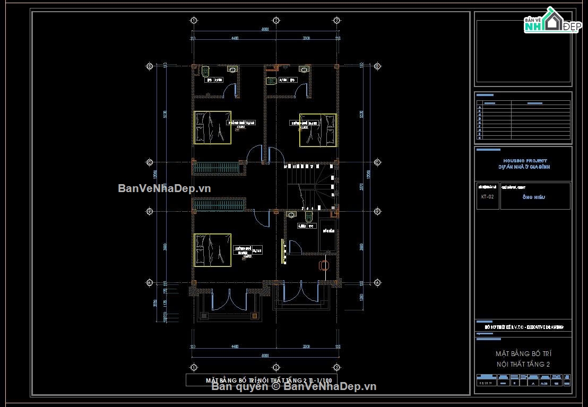Select the left-side dimension text 5230
Viewport: 588px width, 407px height.
[166, 115]
